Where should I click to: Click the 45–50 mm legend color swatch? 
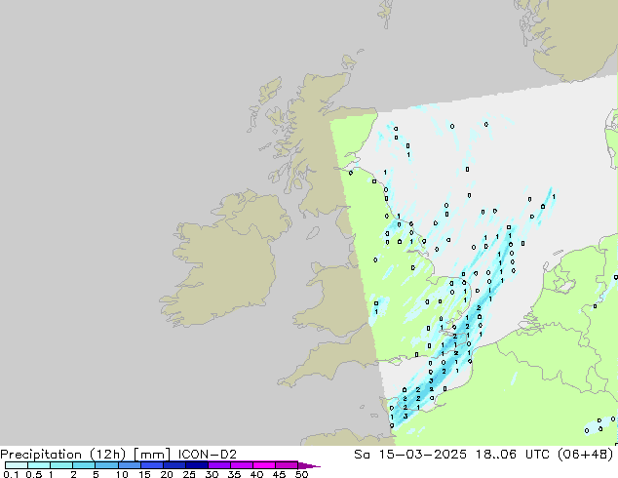[287, 465]
